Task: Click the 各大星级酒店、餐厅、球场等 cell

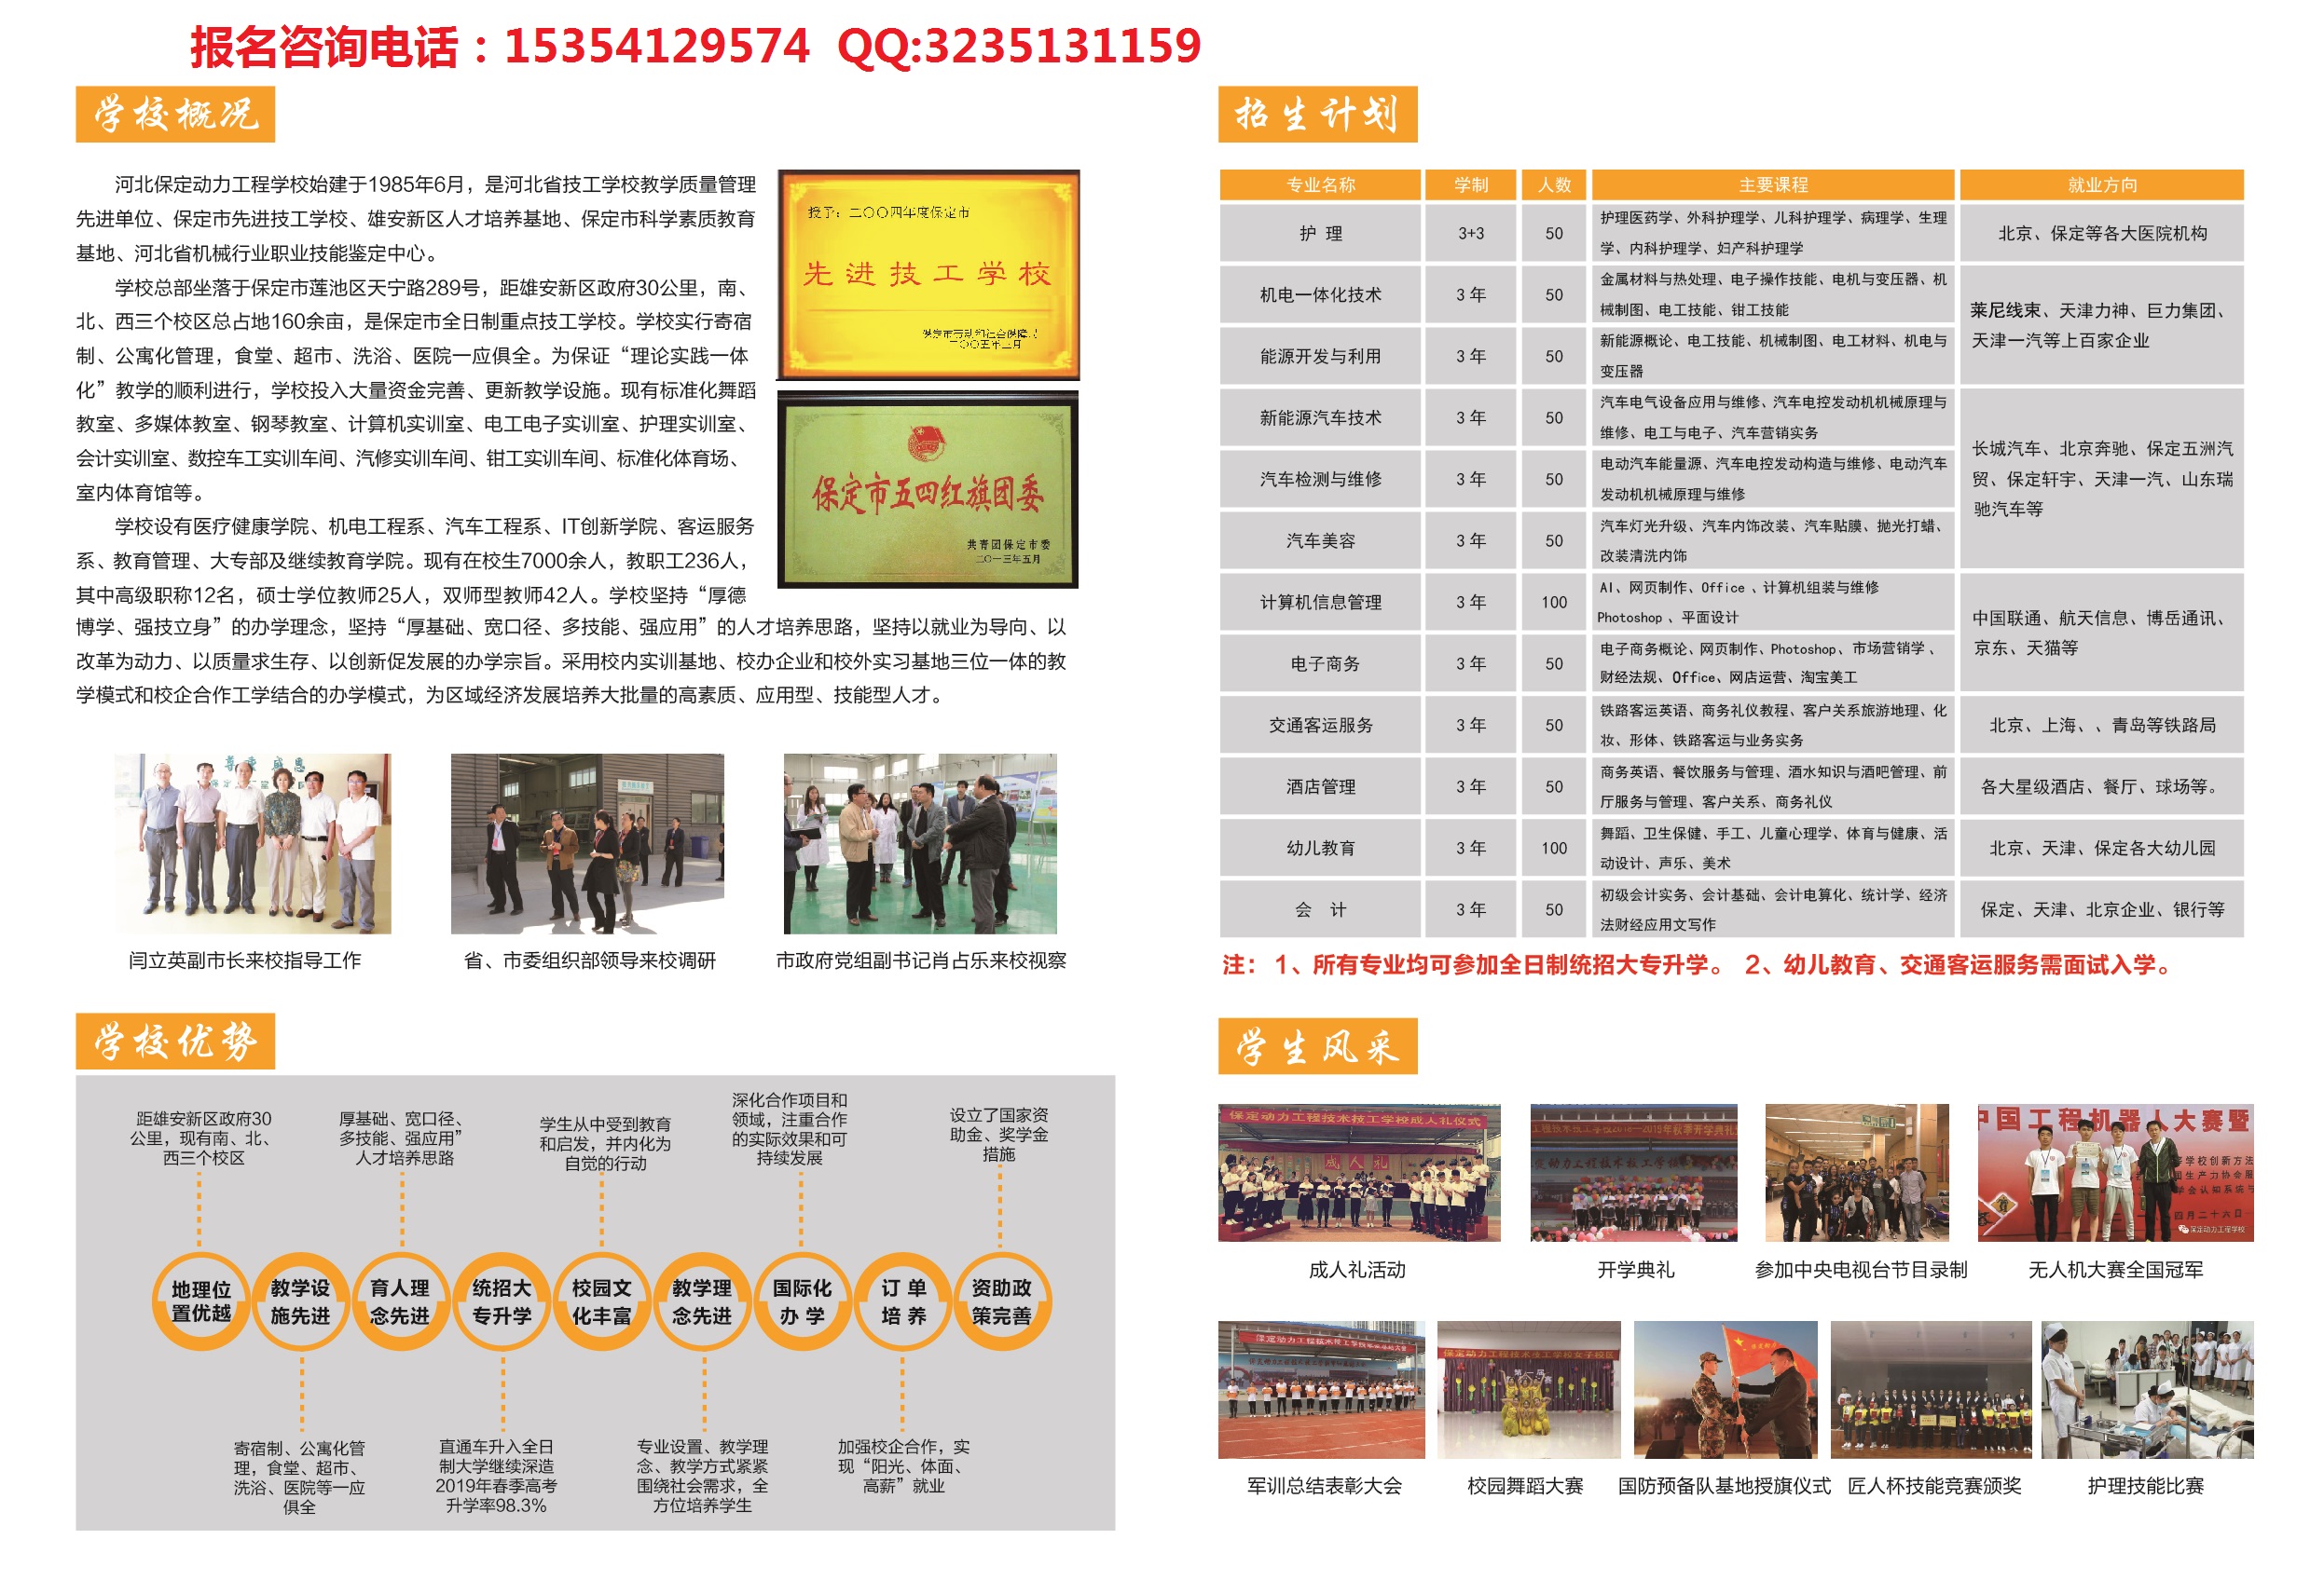Action: point(2102,786)
